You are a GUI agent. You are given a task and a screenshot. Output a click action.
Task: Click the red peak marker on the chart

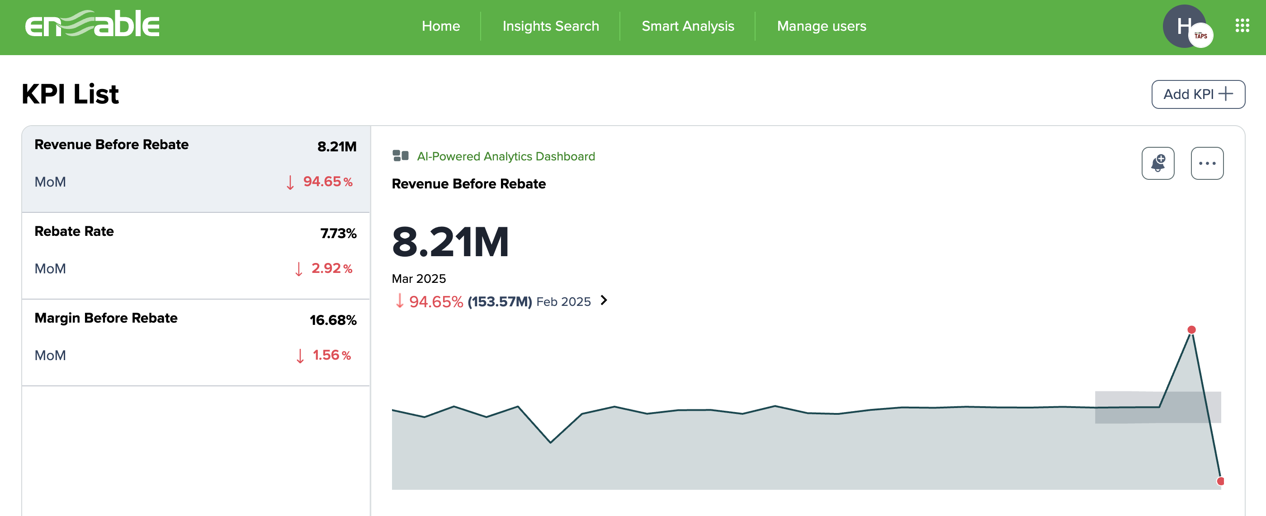pos(1191,330)
